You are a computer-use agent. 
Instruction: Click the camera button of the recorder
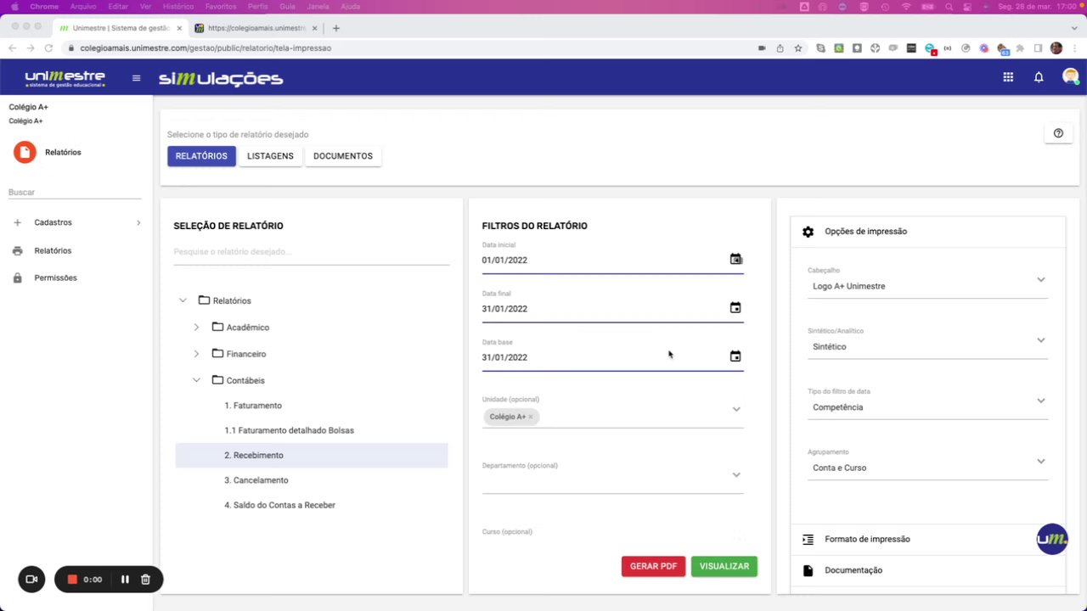point(31,580)
